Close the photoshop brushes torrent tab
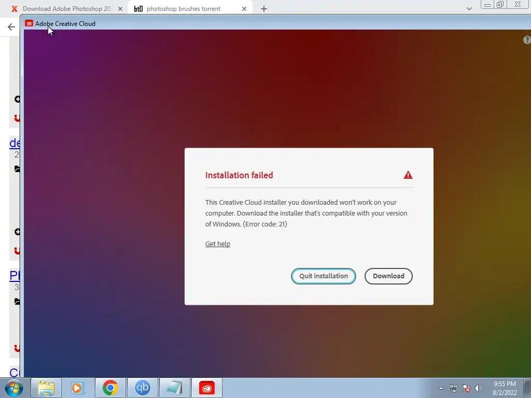Image resolution: width=531 pixels, height=398 pixels. [244, 9]
